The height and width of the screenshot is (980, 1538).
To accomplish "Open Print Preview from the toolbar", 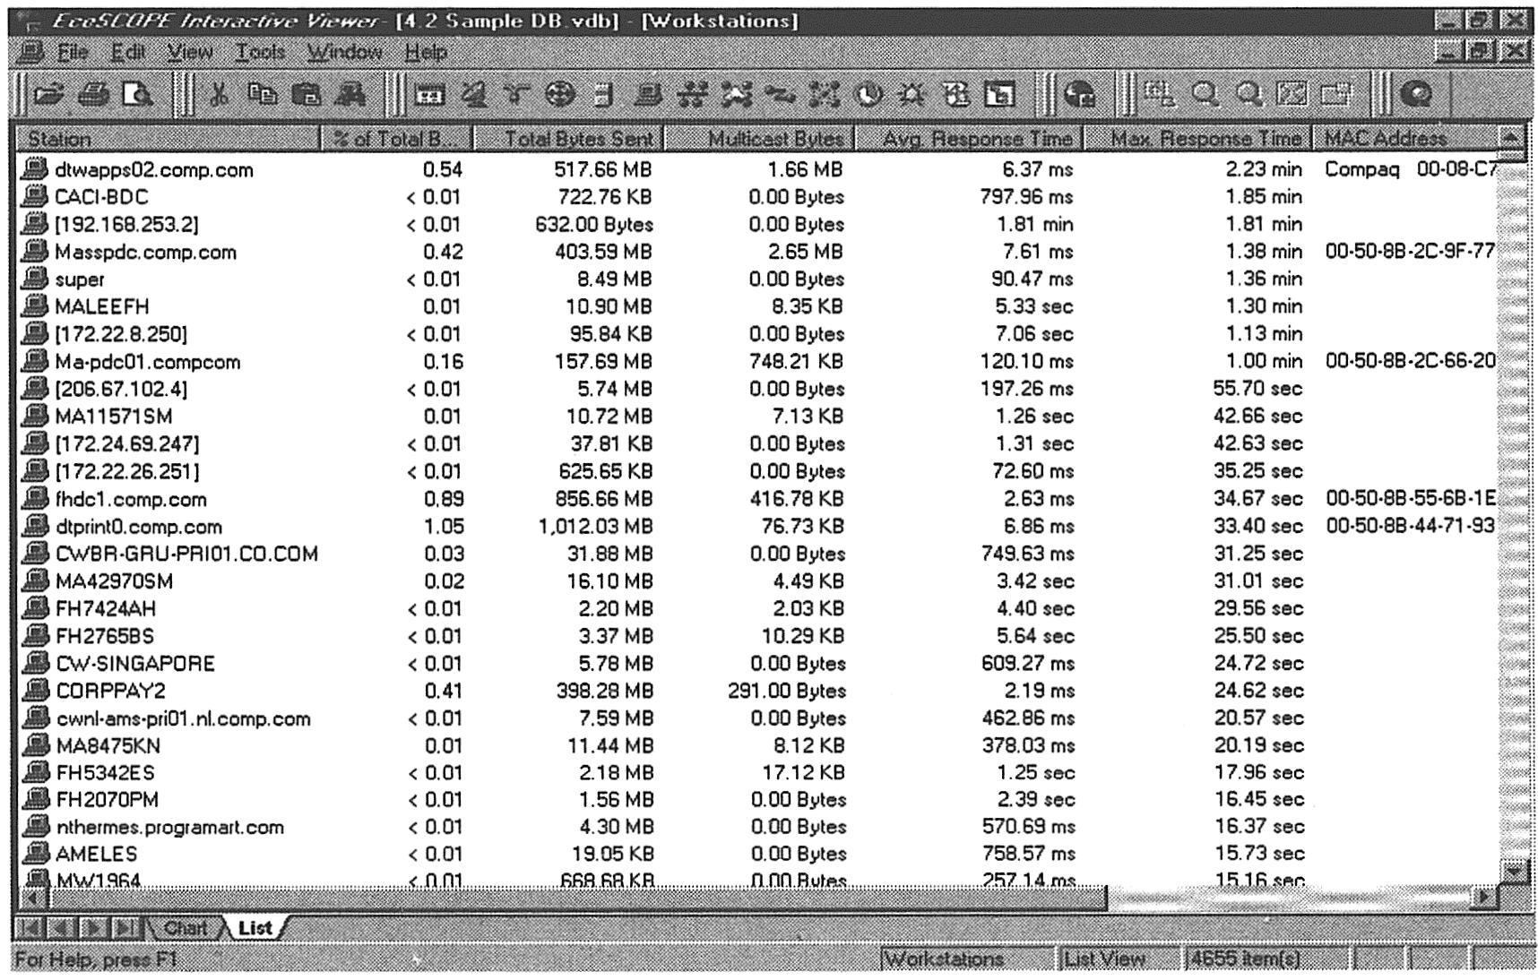I will click(x=137, y=95).
